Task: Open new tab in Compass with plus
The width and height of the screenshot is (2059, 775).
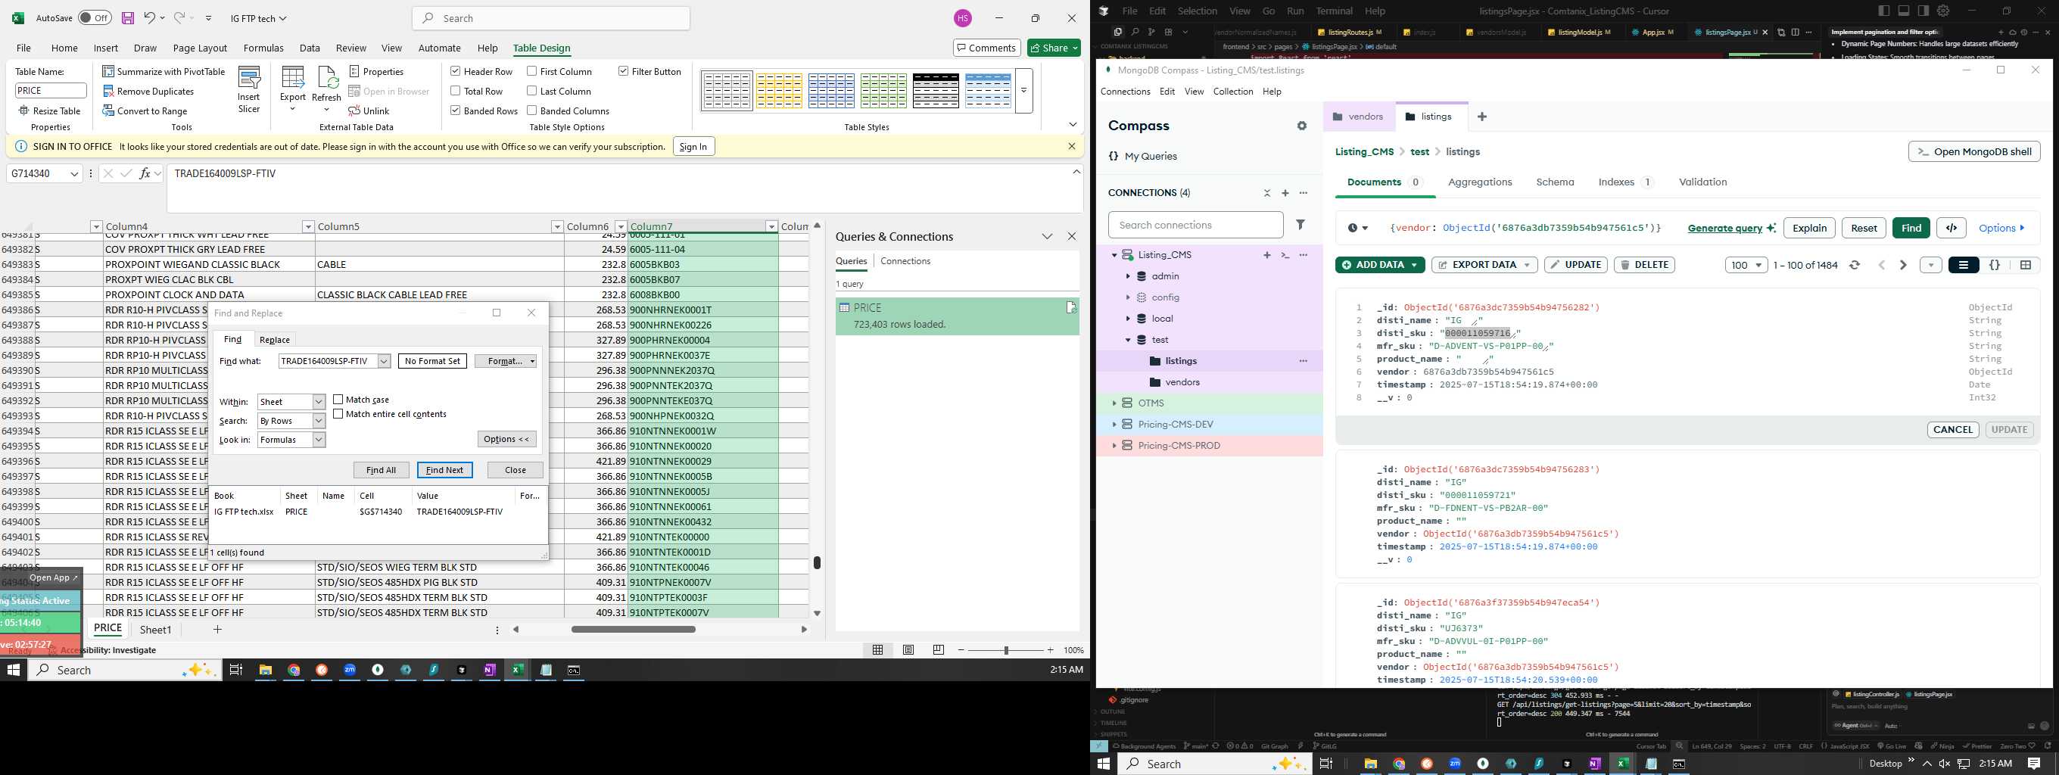Action: tap(1482, 117)
